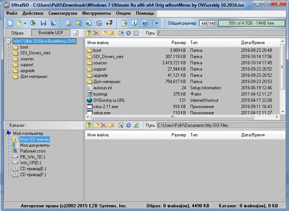
Task: Expand the Доп материал tree folder
Action: pos(9,76)
